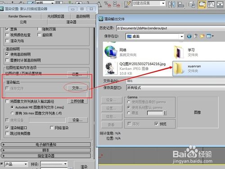The height and width of the screenshot is (169, 225).
Task: Select the Align tool icon
Action: pyautogui.click(x=181, y=4)
